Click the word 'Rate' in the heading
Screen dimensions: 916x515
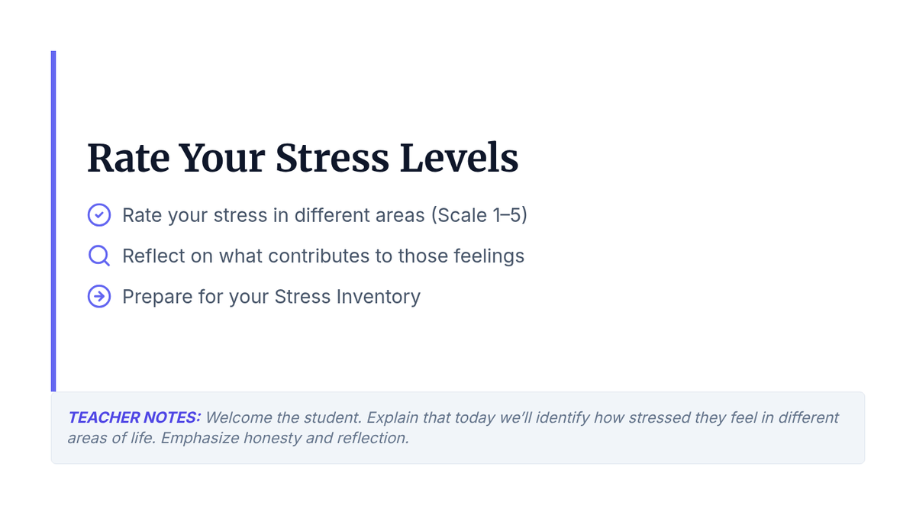[127, 159]
